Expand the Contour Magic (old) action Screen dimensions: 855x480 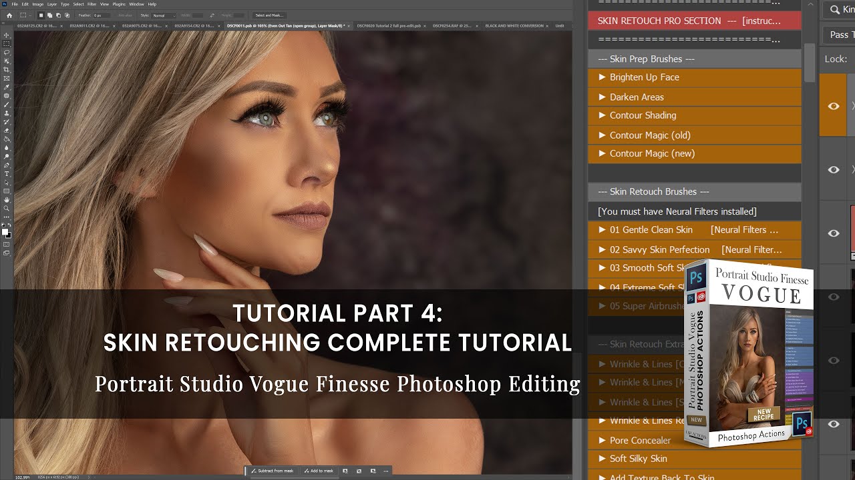(603, 135)
